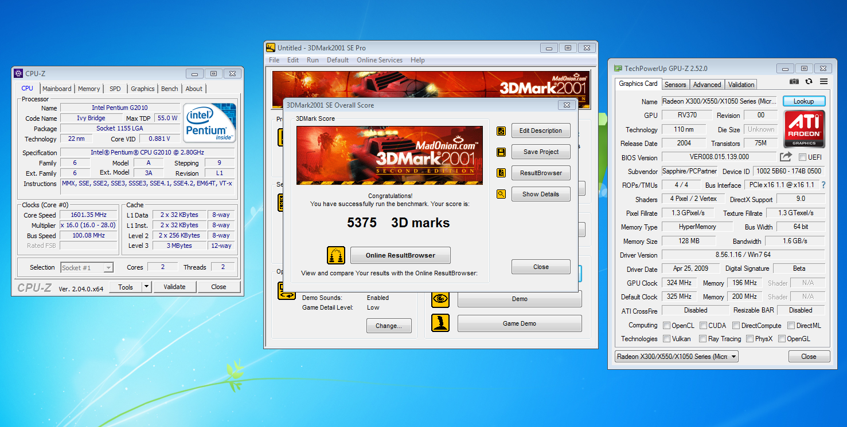The image size is (847, 427).
Task: Select the Validation tab in GPU-Z
Action: [741, 85]
